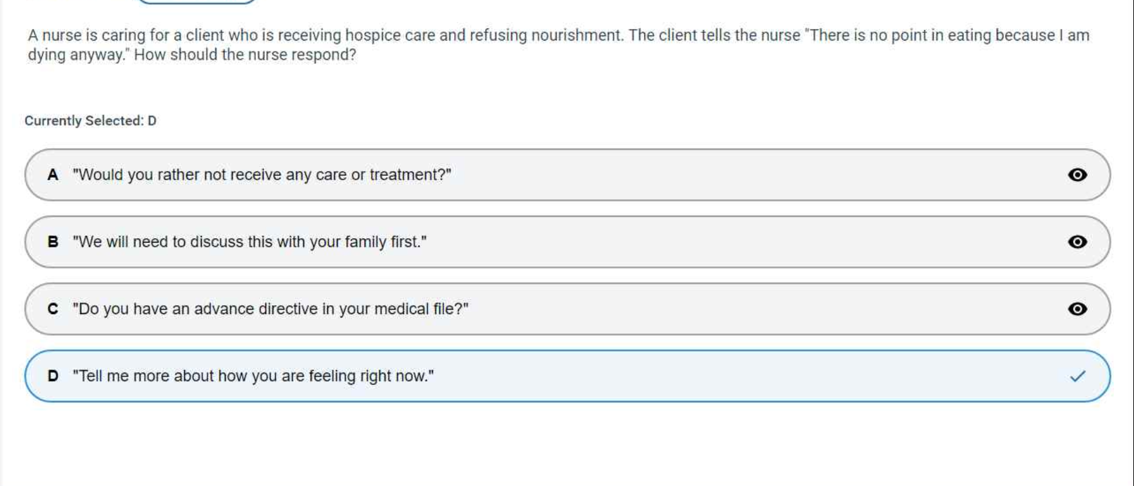Click the quoted client statement in the question
1134x486 pixels.
(x=947, y=35)
